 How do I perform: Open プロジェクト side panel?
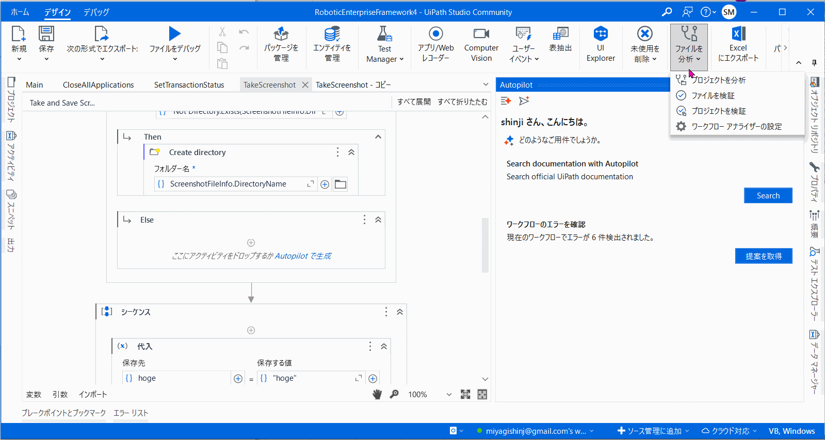coord(11,100)
